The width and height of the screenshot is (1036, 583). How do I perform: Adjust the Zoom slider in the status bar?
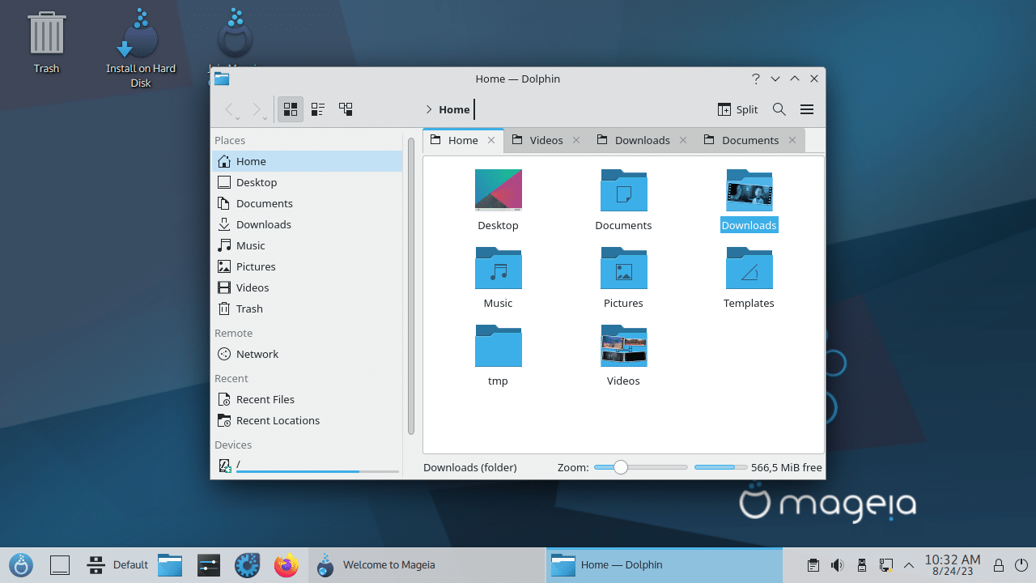pos(619,467)
